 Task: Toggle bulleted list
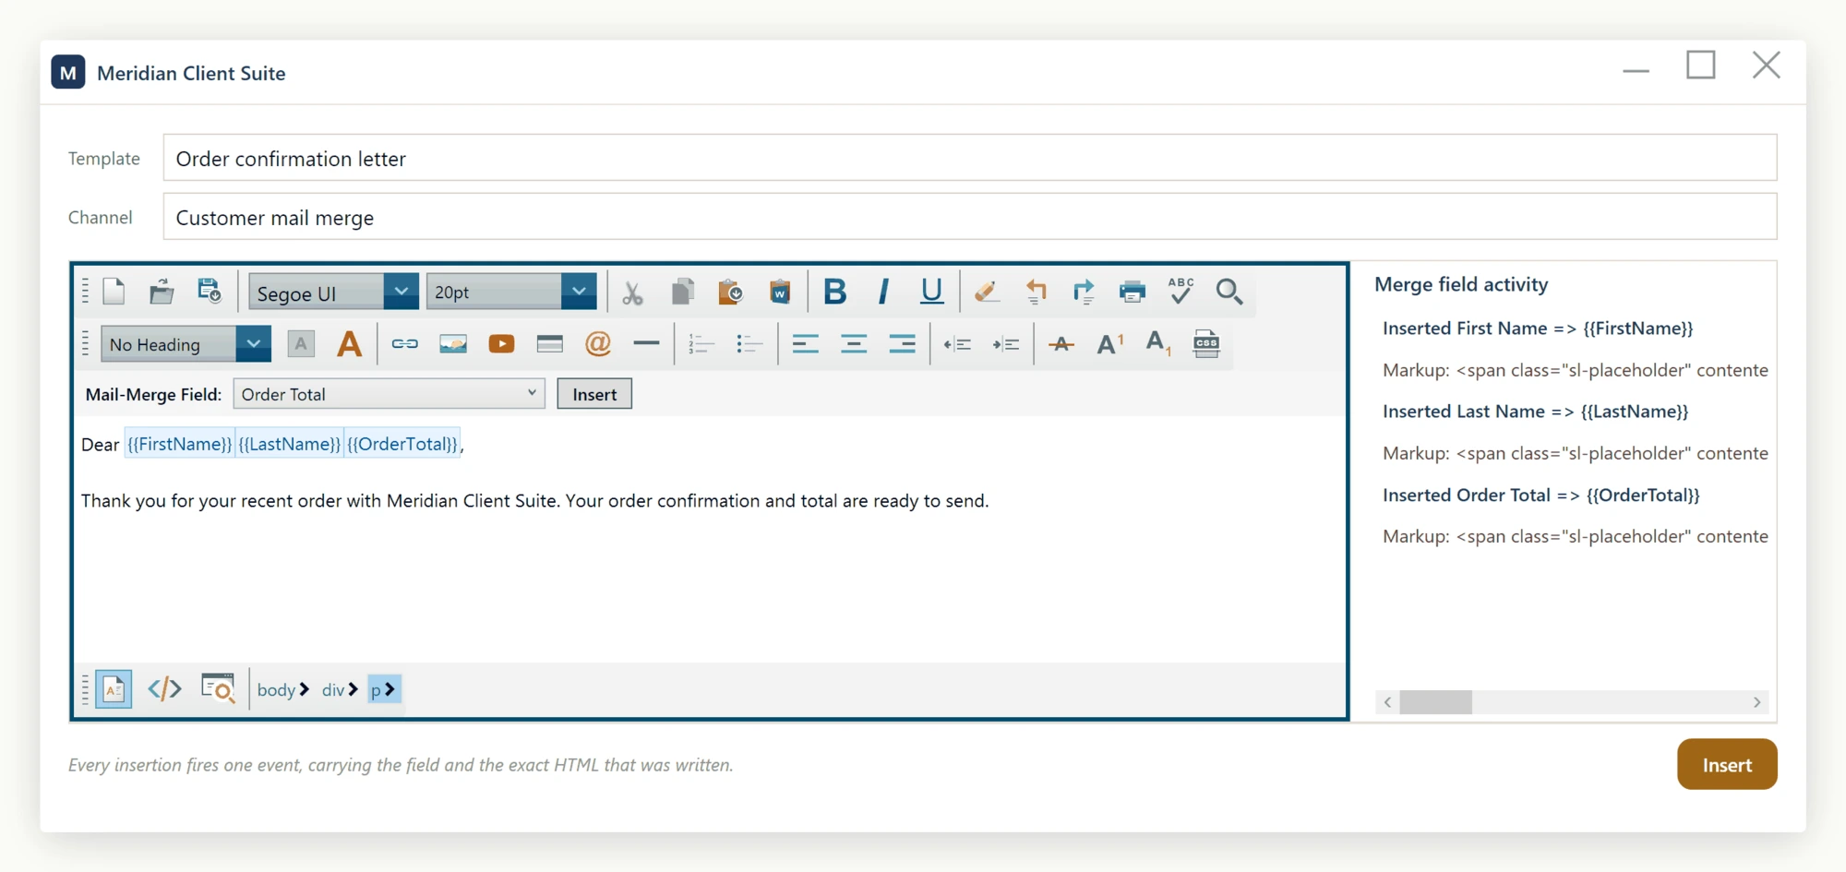click(x=749, y=344)
